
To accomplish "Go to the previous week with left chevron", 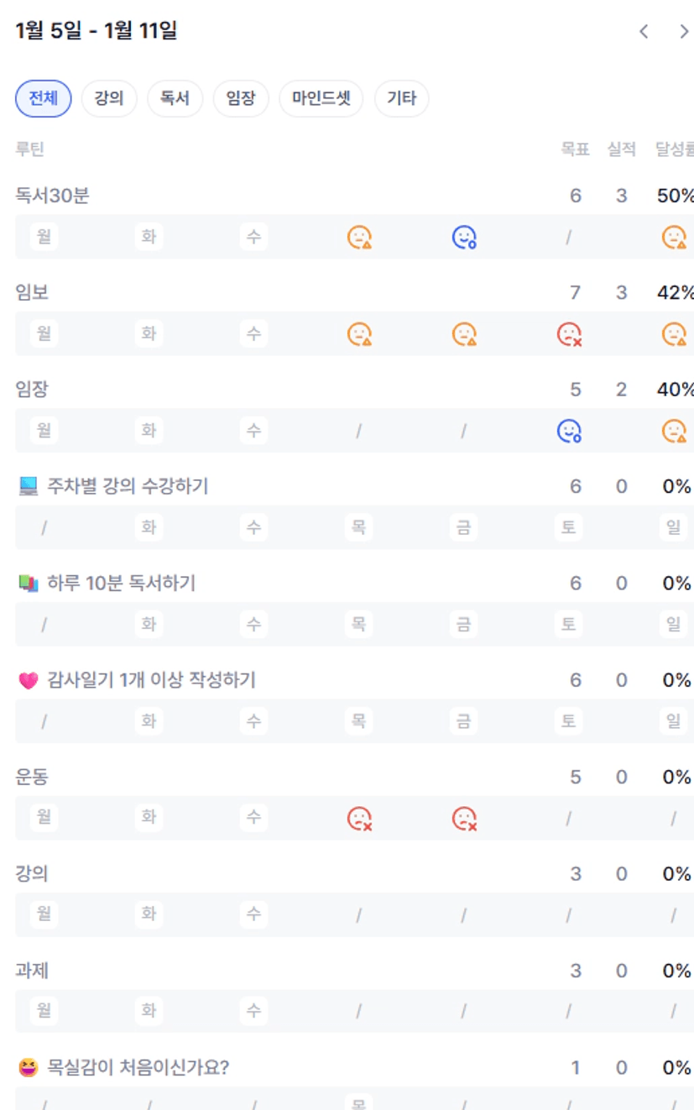I will click(x=644, y=32).
